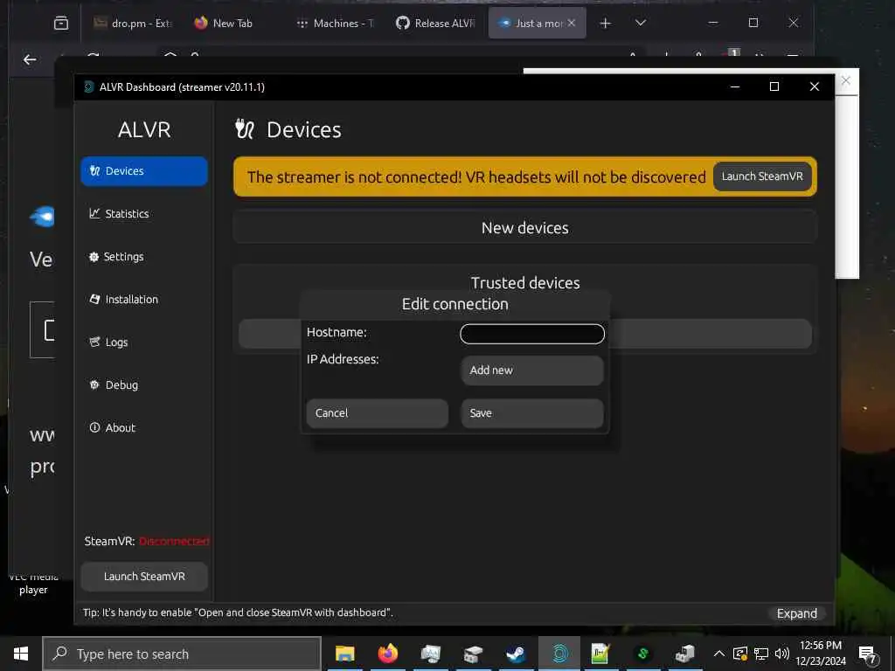Click Launch SteamVR button at sidebar bottom

(144, 577)
